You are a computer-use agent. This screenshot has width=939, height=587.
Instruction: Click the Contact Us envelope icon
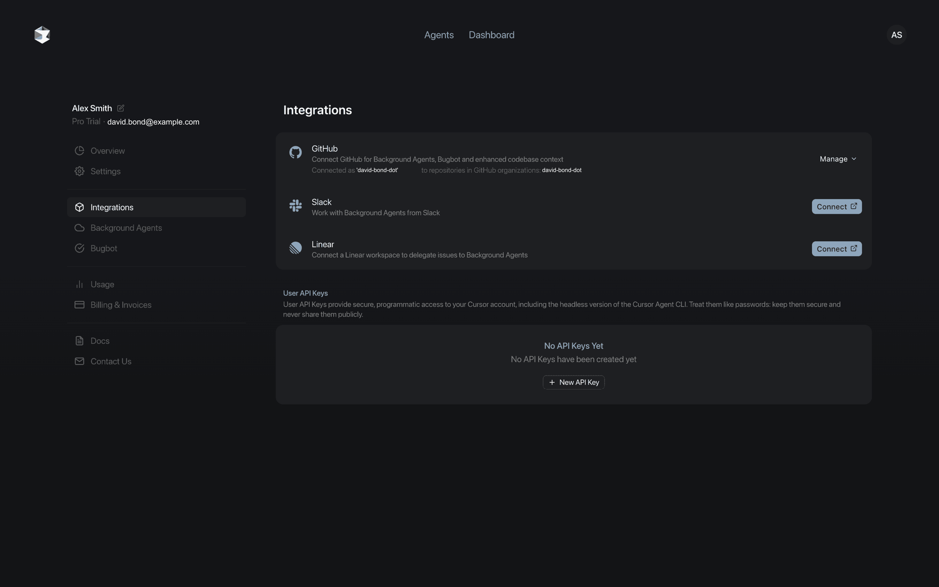[x=79, y=361]
